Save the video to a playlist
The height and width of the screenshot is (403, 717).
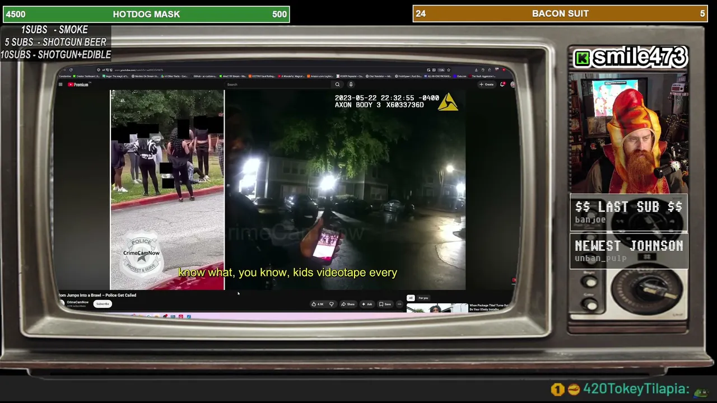tap(385, 304)
